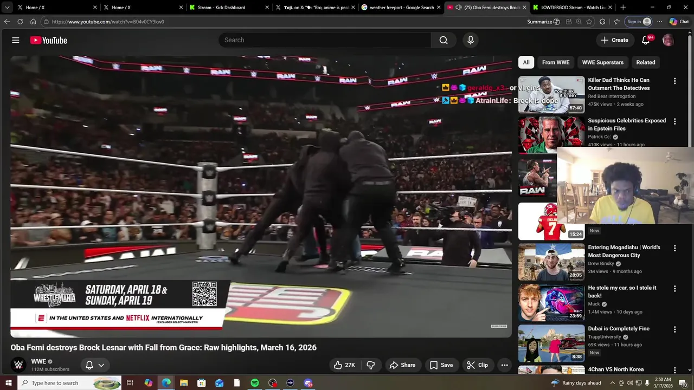Open the taskbar clock showing 2:50 AM
The image size is (694, 390).
(x=663, y=383)
